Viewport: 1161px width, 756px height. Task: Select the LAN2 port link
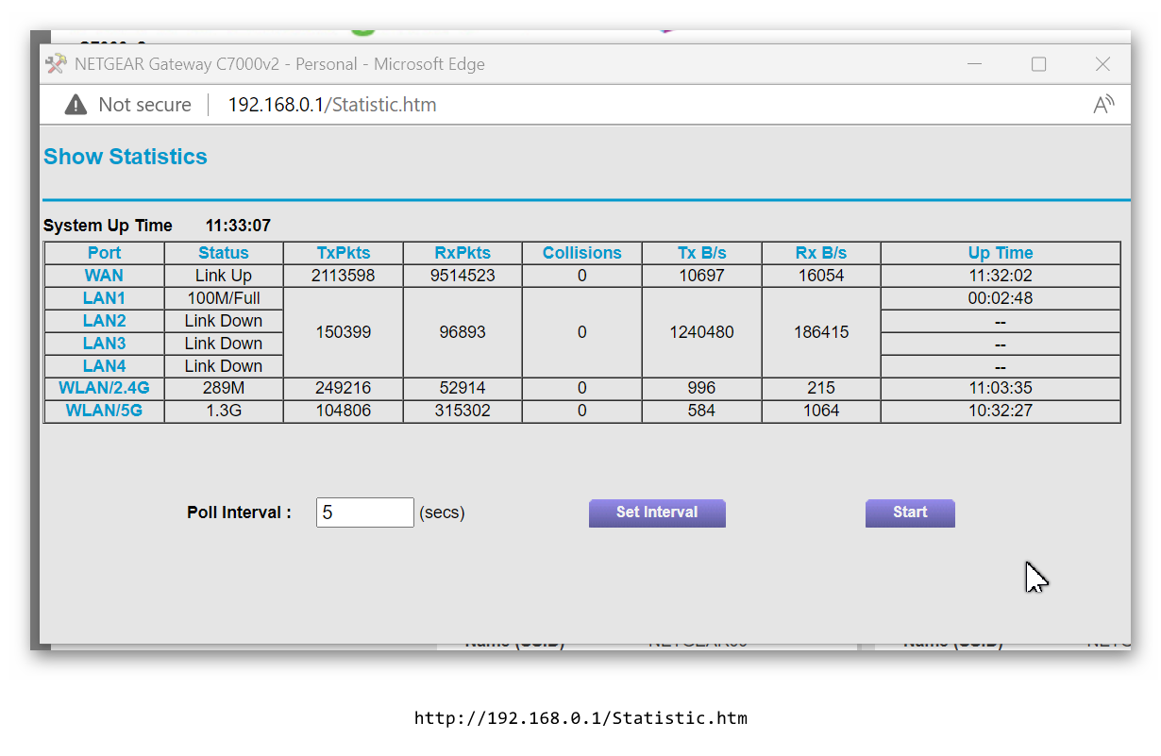[104, 320]
